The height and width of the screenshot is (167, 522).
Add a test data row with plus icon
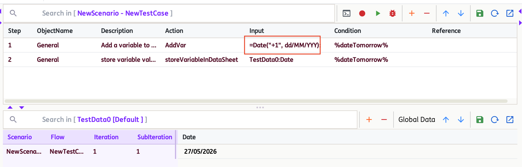[369, 120]
